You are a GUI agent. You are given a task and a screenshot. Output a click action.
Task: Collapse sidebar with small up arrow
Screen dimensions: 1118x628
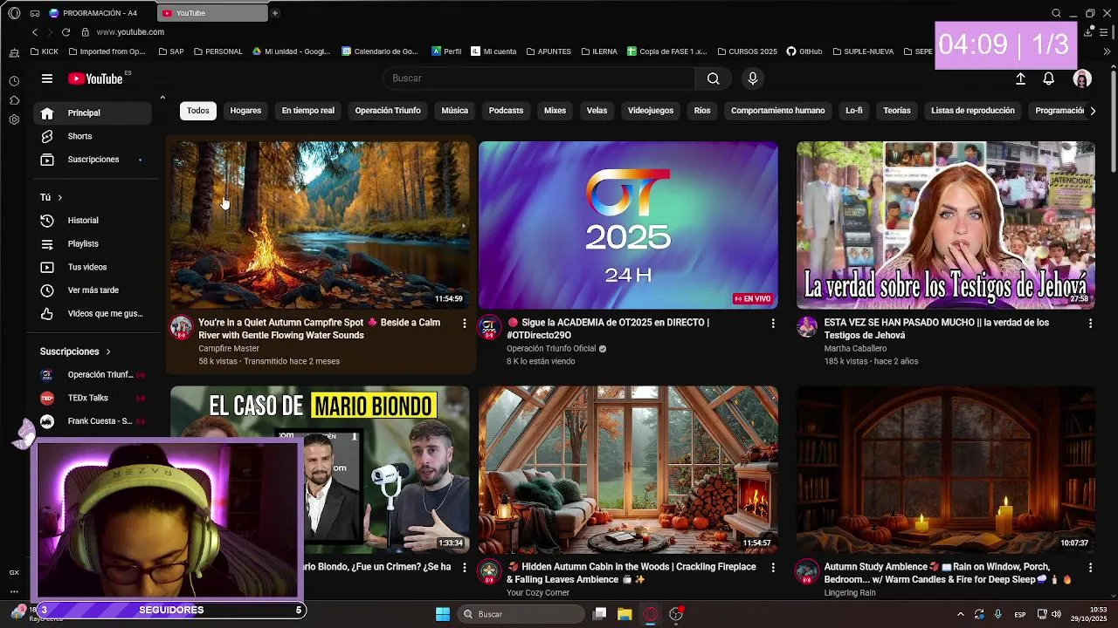(162, 98)
